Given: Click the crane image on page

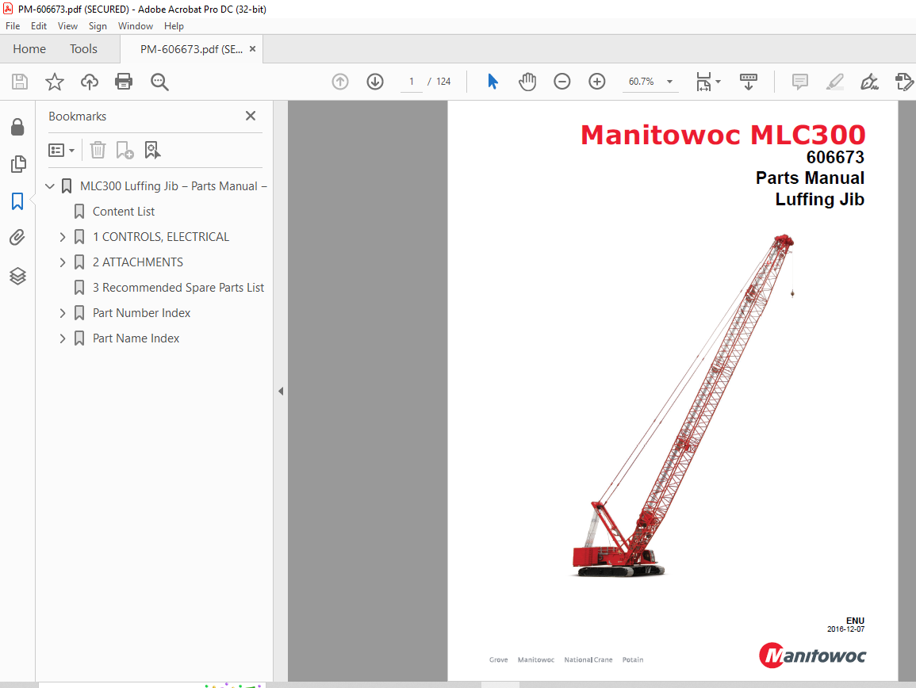Looking at the screenshot, I should pos(683,405).
